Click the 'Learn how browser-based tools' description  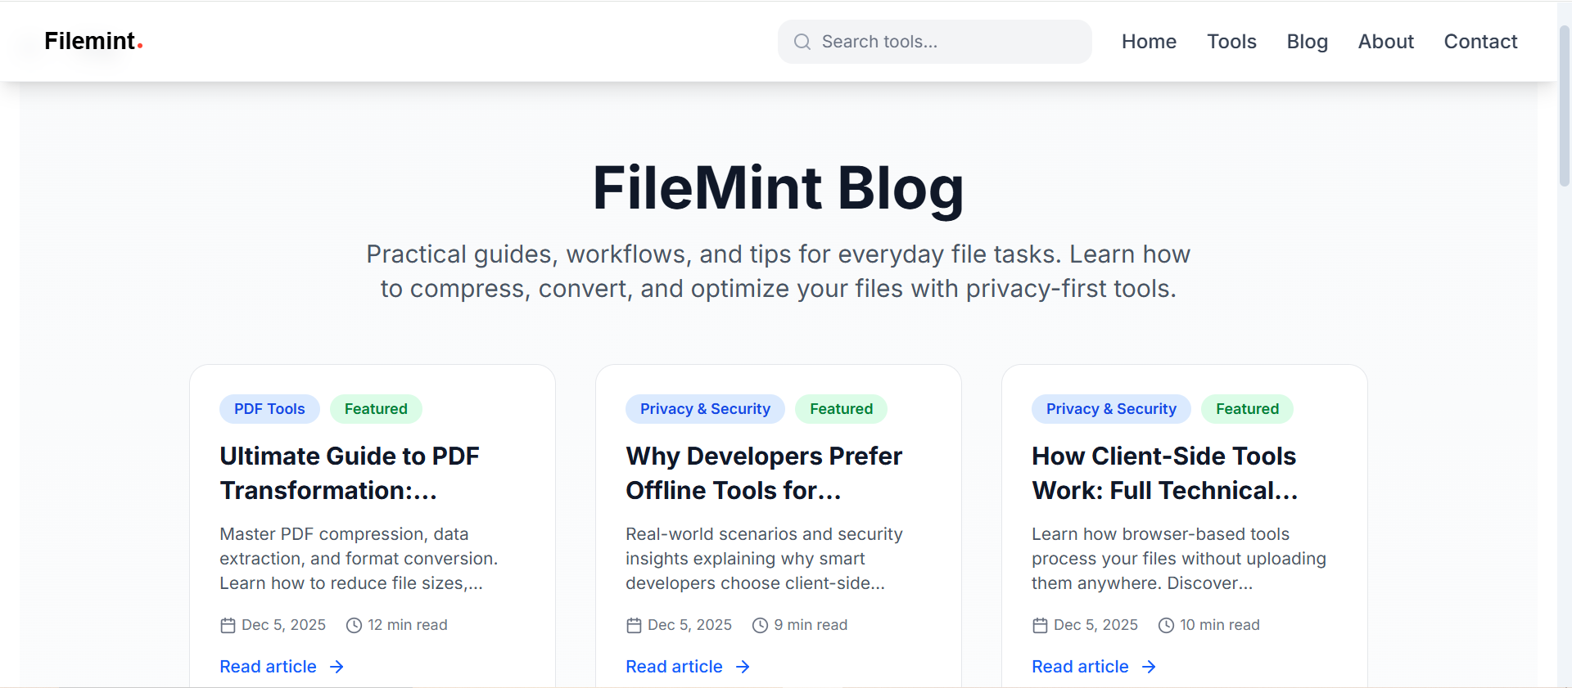[1179, 559]
